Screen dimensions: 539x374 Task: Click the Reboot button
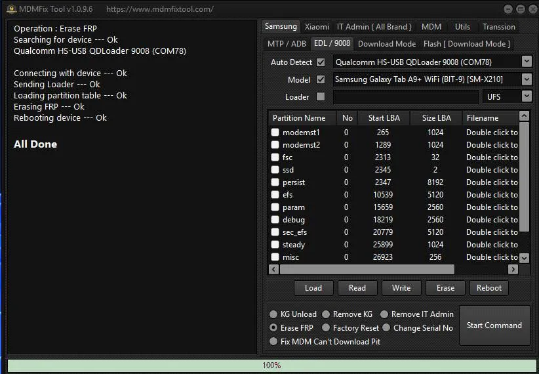pyautogui.click(x=489, y=288)
